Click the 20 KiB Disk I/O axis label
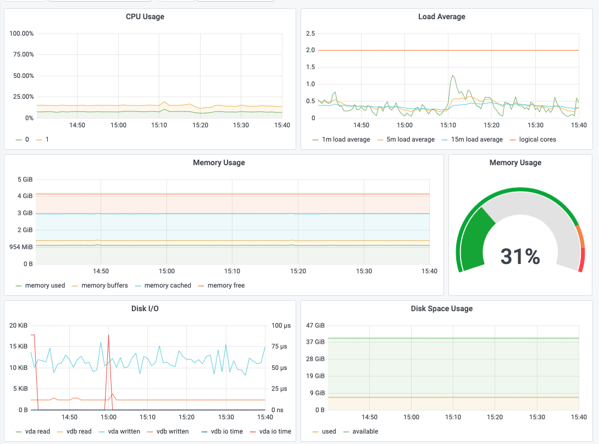The image size is (599, 444). tap(18, 326)
